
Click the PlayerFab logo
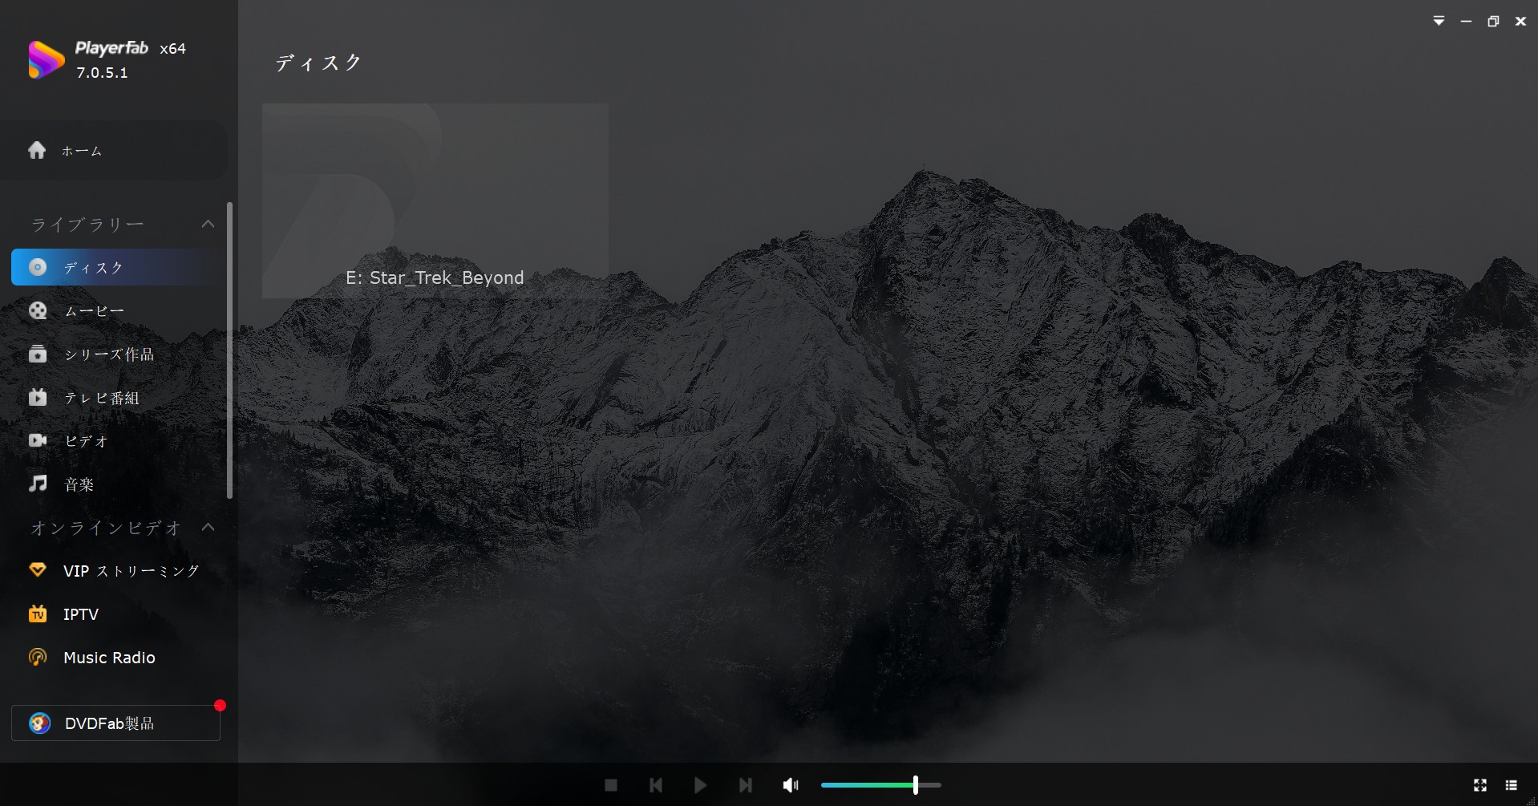[46, 59]
